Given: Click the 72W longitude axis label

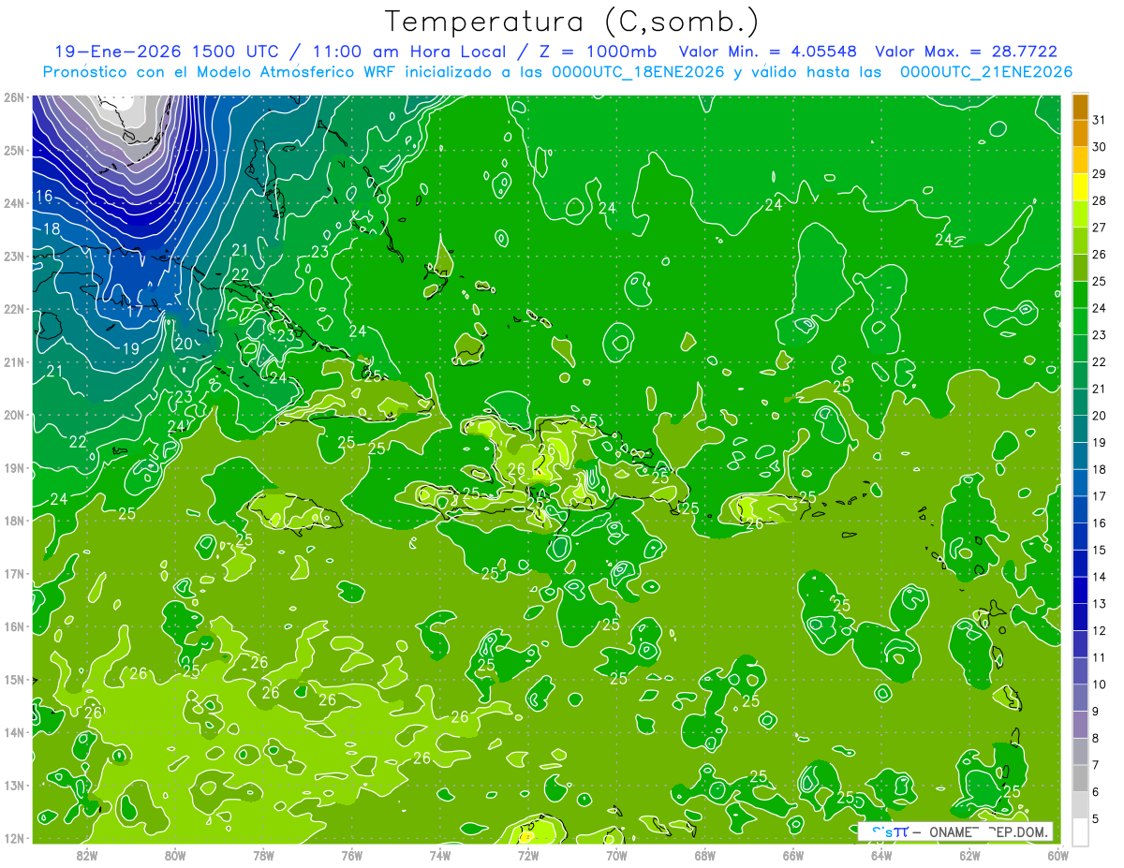Looking at the screenshot, I should (528, 855).
